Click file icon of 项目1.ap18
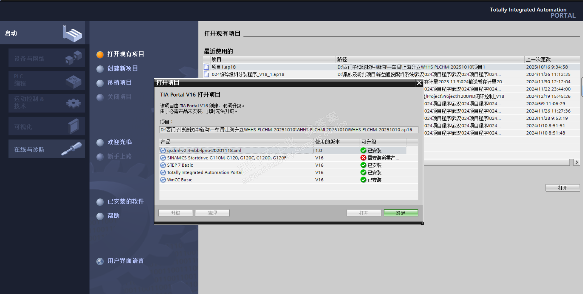 pos(206,67)
